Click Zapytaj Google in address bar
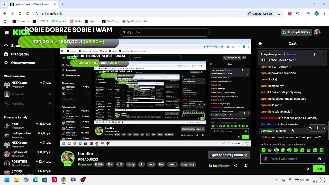This screenshot has width=329, height=185. pyautogui.click(x=260, y=14)
